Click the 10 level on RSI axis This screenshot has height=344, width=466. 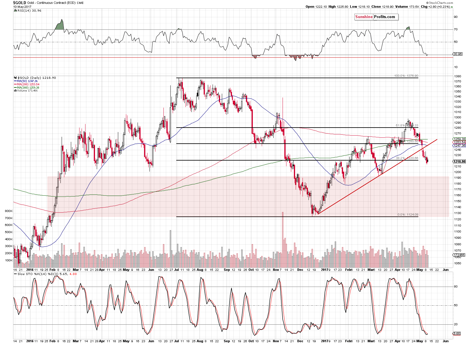click(x=456, y=67)
